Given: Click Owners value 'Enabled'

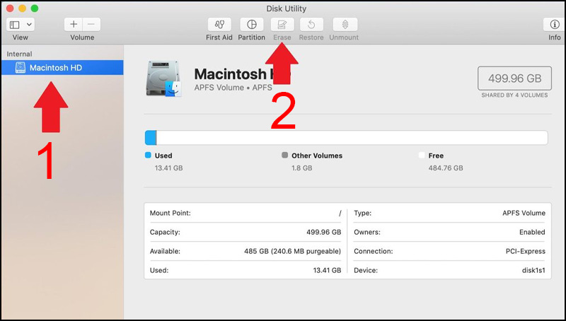Looking at the screenshot, I should tap(532, 233).
